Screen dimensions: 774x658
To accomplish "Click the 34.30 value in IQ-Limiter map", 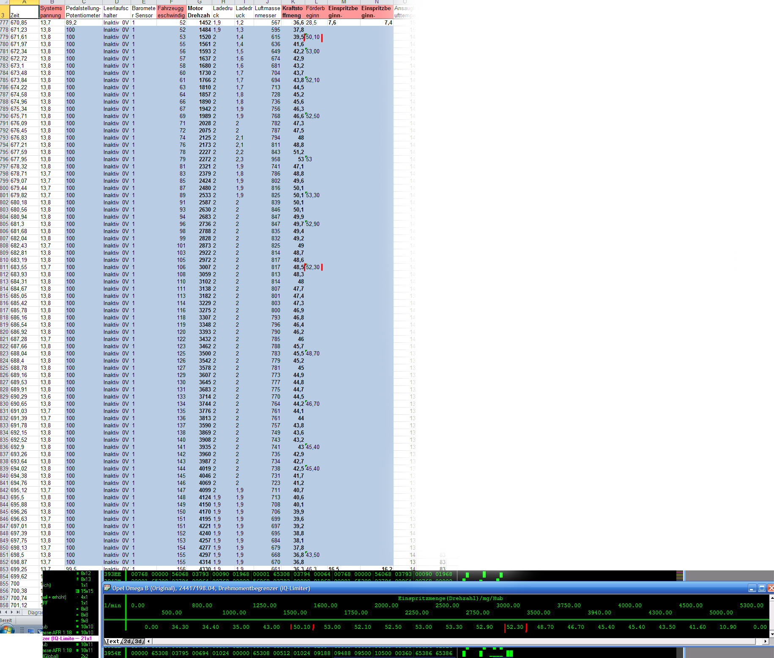I will (x=180, y=627).
